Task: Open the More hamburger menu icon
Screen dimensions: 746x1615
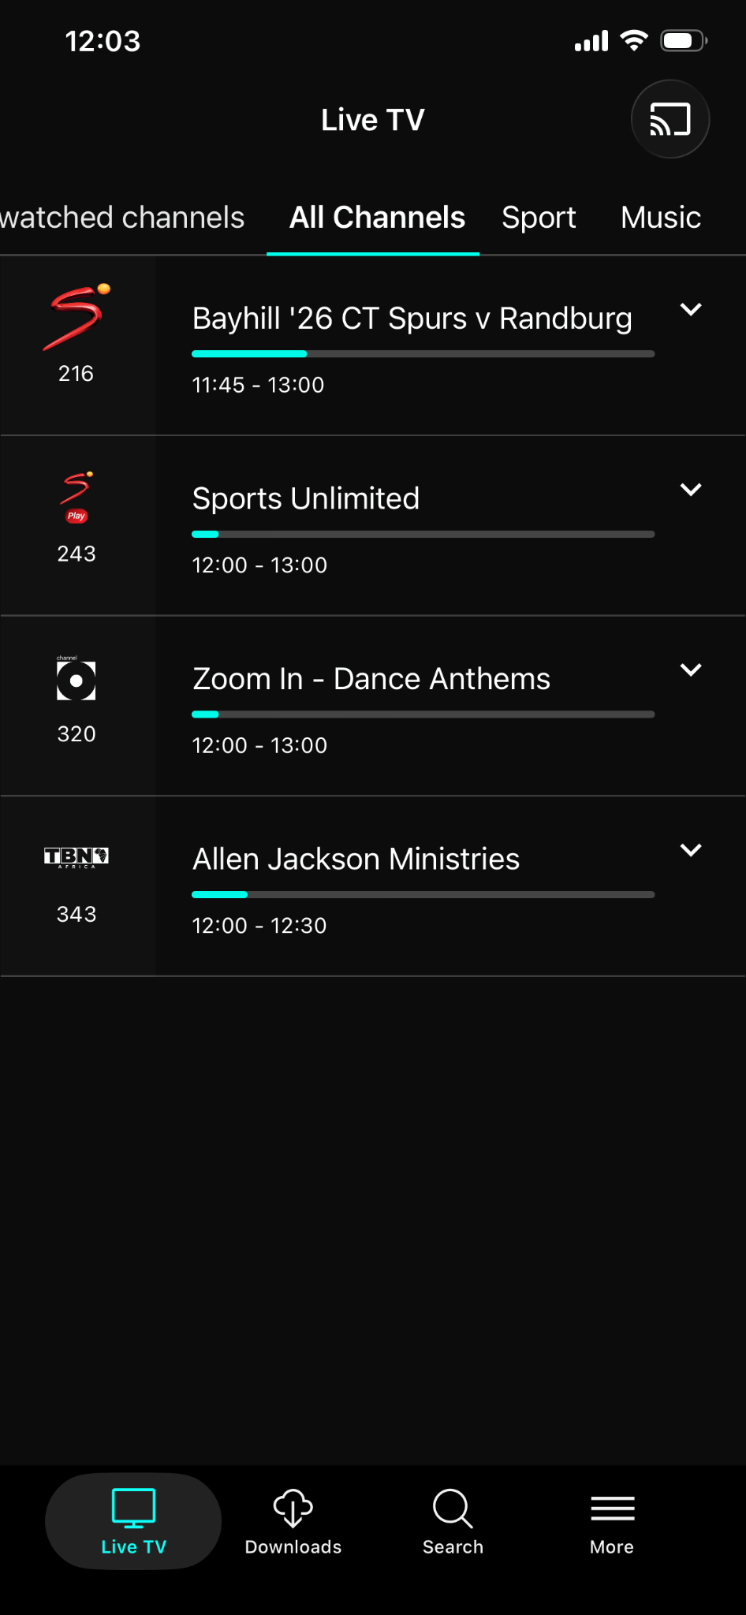Action: (612, 1508)
